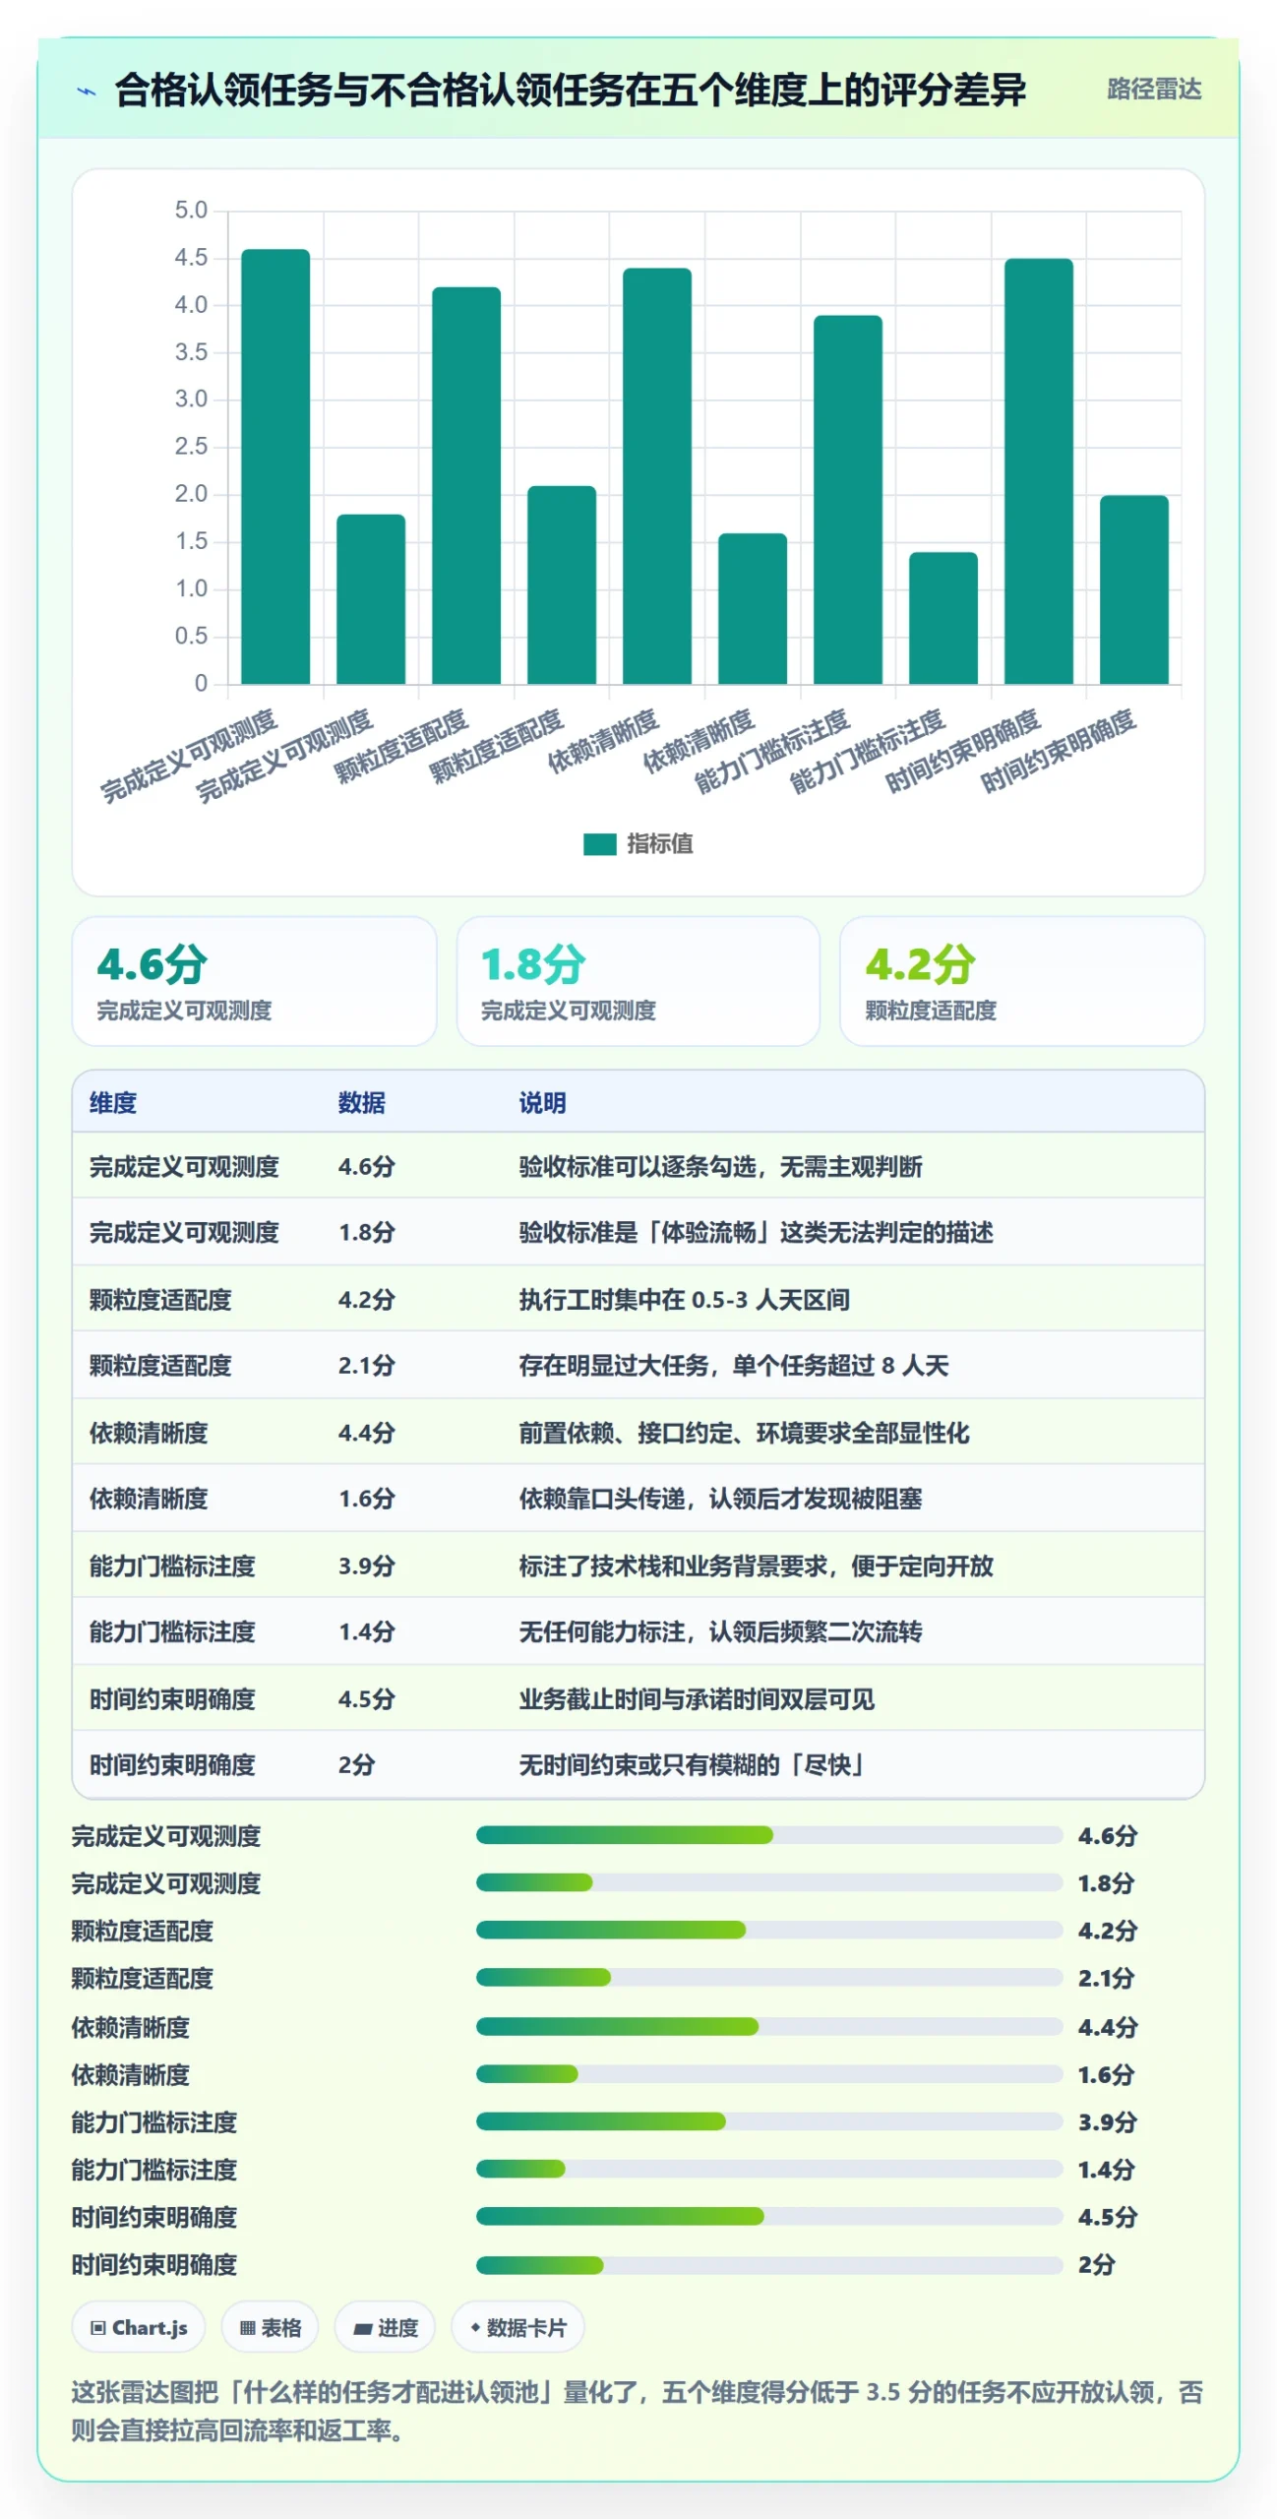The width and height of the screenshot is (1277, 2519).
Task: Click the 数据 table column header
Action: point(362,1103)
